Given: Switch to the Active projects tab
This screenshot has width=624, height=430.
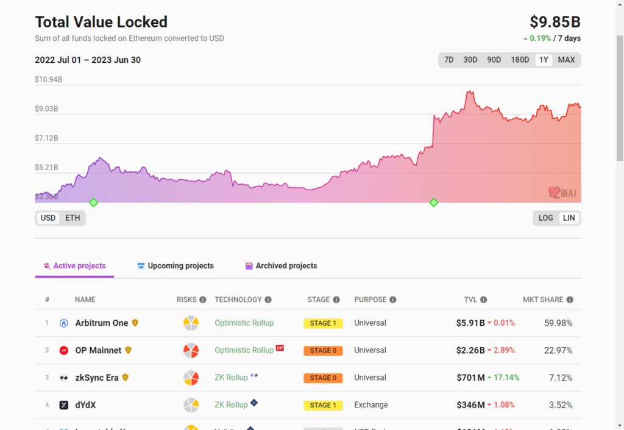Looking at the screenshot, I should pyautogui.click(x=74, y=266).
